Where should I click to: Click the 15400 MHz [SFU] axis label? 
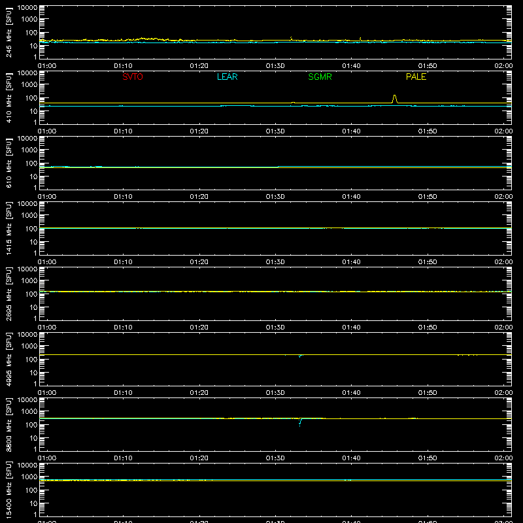pyautogui.click(x=8, y=490)
